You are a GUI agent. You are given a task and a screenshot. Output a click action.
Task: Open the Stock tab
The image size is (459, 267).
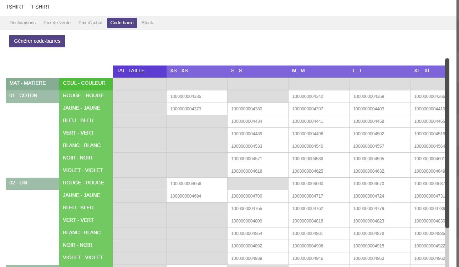point(147,23)
